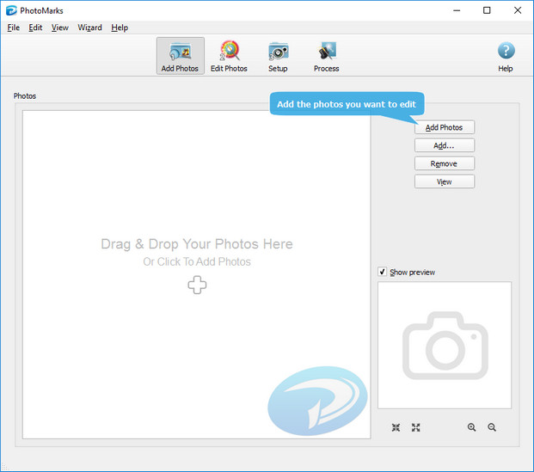Click the Help question mark icon

click(506, 52)
